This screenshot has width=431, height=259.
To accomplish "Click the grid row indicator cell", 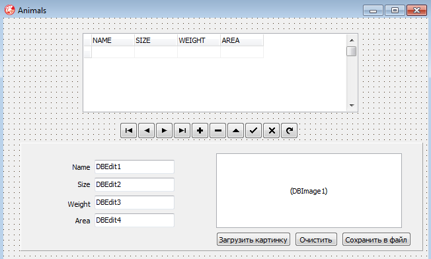I will tap(87, 52).
